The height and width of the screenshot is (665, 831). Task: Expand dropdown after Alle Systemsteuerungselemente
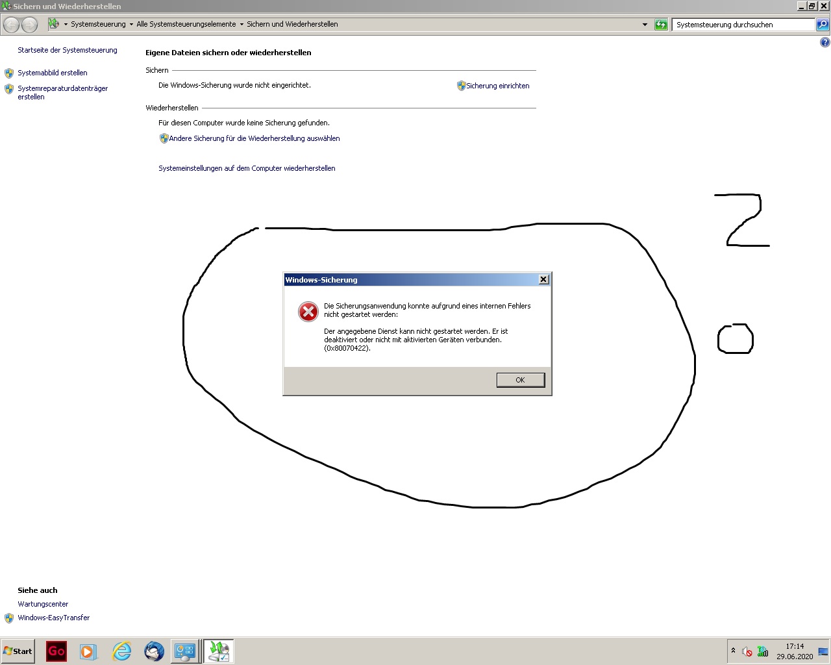242,24
